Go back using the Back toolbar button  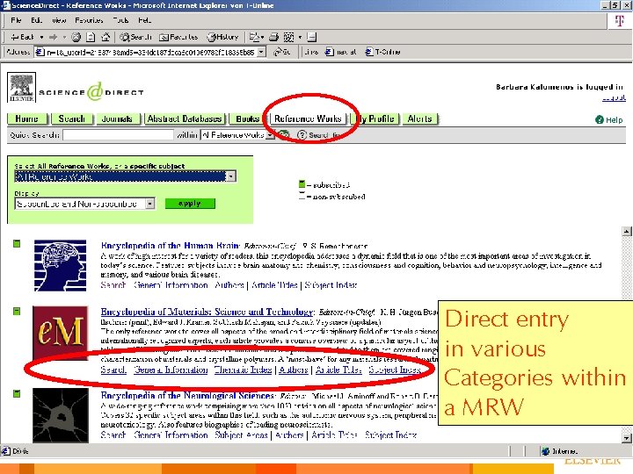pos(22,37)
